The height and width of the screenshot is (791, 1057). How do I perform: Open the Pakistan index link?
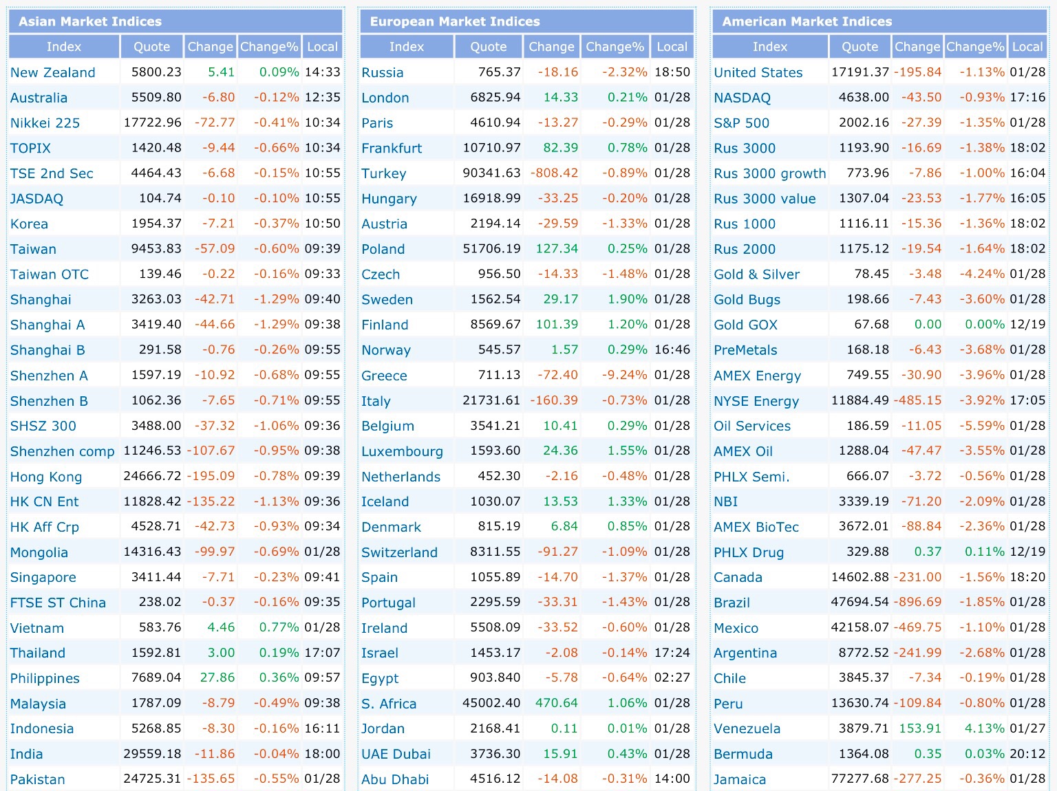pos(38,779)
